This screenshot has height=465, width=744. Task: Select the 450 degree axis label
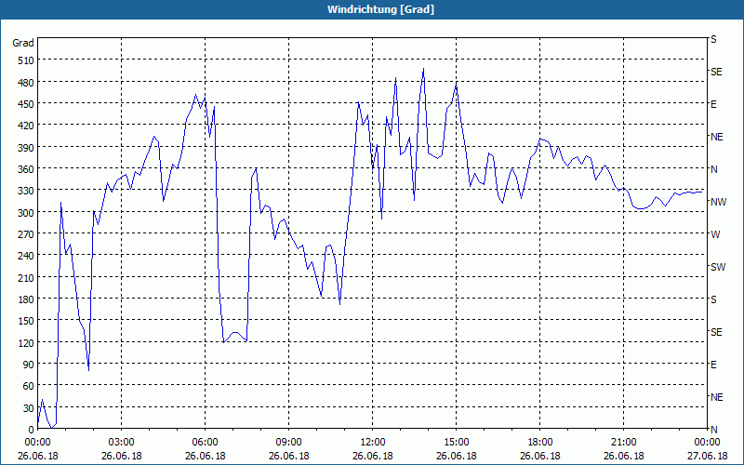[x=26, y=104]
